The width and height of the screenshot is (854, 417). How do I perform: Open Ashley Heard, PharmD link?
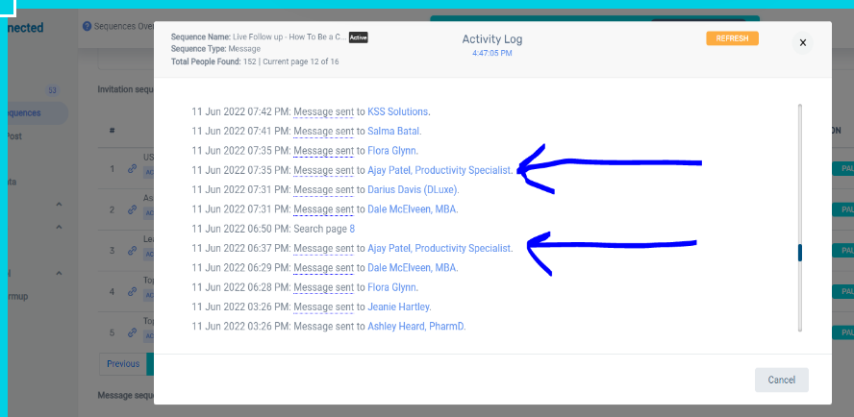pos(415,327)
